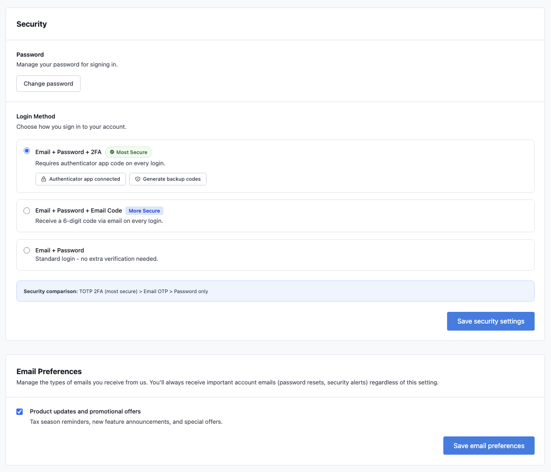Click Save email preferences

click(x=489, y=445)
